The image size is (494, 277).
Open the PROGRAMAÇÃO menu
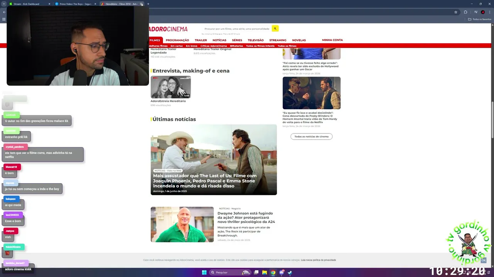point(178,40)
